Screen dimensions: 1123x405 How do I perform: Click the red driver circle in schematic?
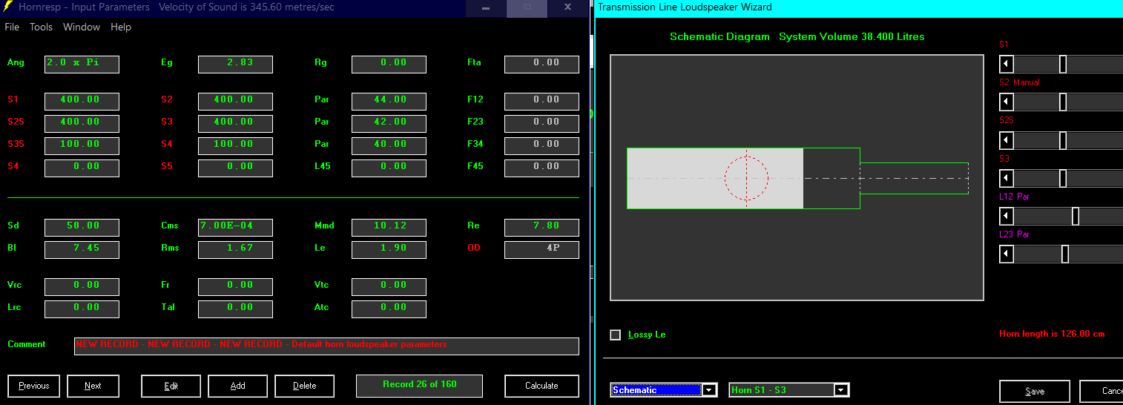746,178
